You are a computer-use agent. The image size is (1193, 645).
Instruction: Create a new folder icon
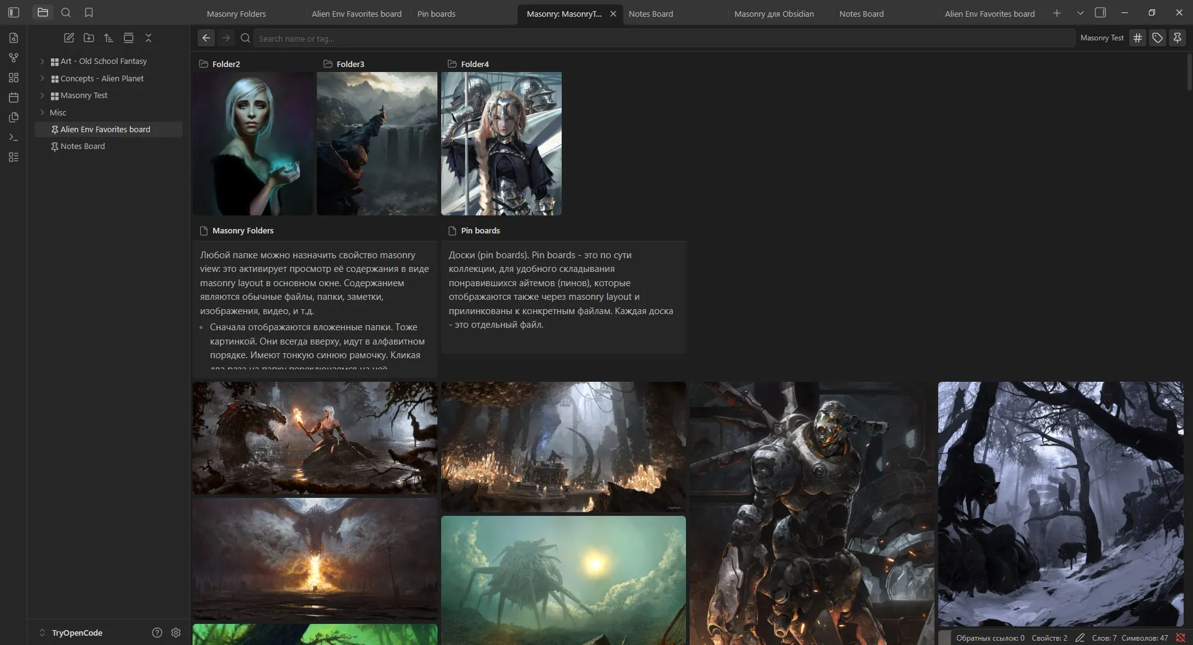[x=89, y=38]
